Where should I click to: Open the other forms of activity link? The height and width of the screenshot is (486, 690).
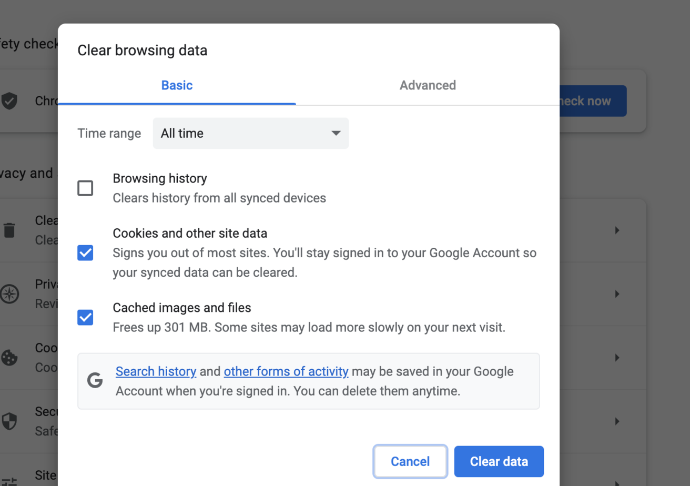point(286,371)
